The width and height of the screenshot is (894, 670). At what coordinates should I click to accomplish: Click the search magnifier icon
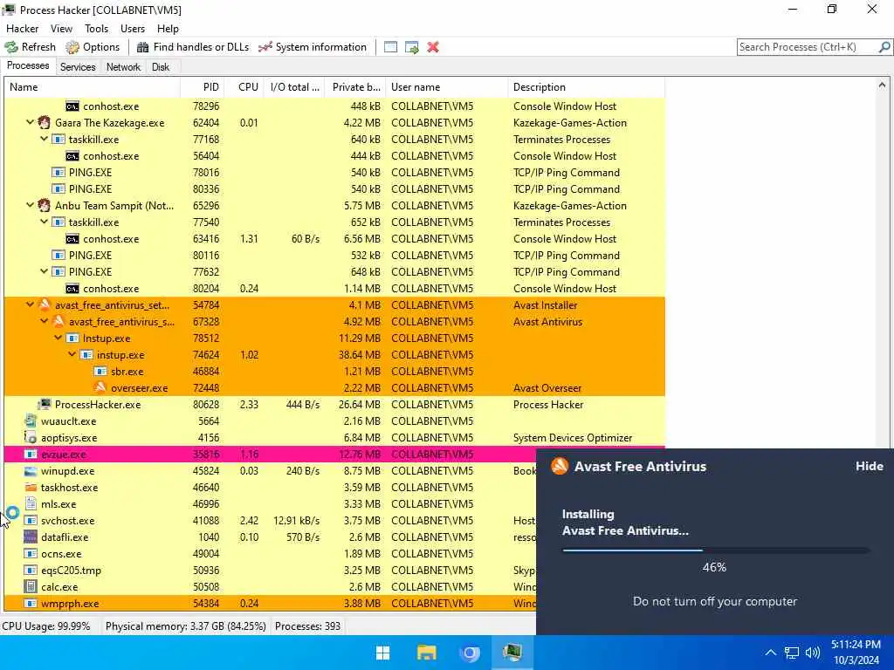click(884, 47)
